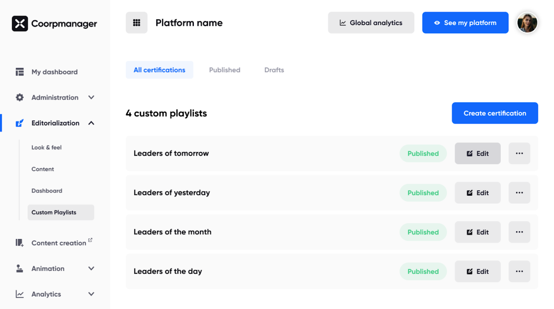Click the Animation menu label
Image resolution: width=554 pixels, height=309 pixels.
click(x=48, y=268)
